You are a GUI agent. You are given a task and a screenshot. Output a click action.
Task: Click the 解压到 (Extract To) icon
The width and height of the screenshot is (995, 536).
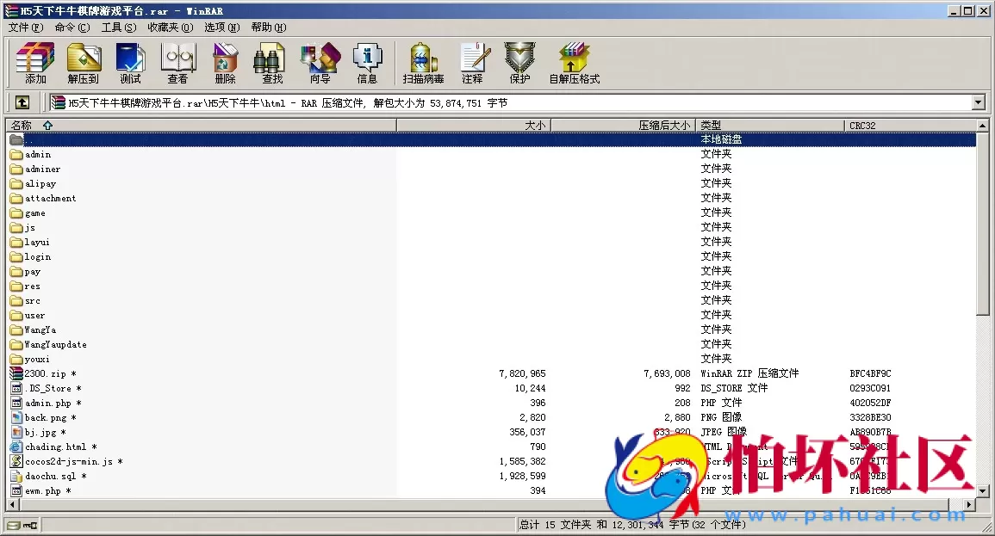[83, 64]
